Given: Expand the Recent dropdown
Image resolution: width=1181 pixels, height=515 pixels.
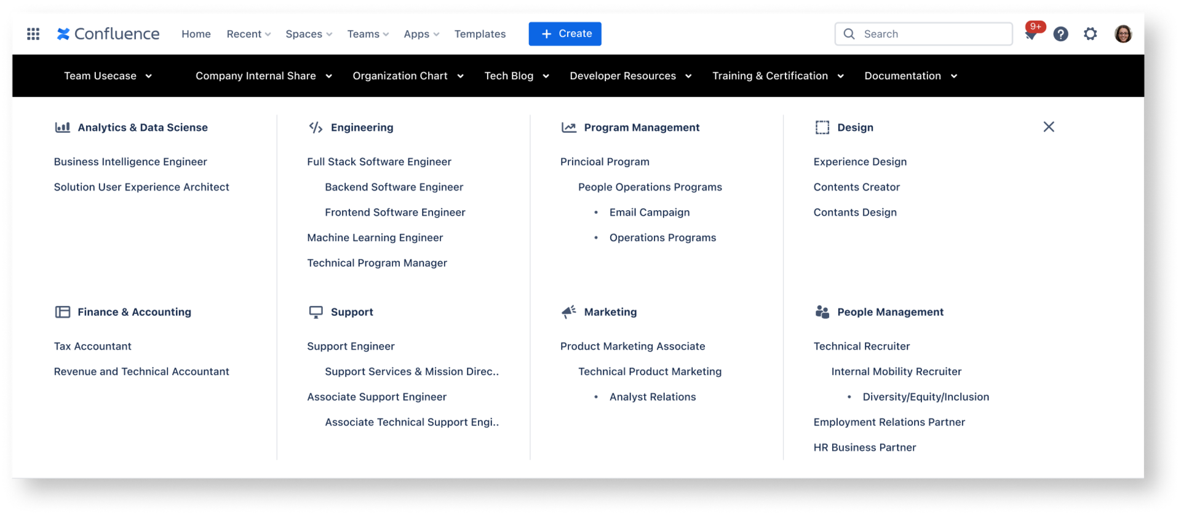Looking at the screenshot, I should 249,34.
